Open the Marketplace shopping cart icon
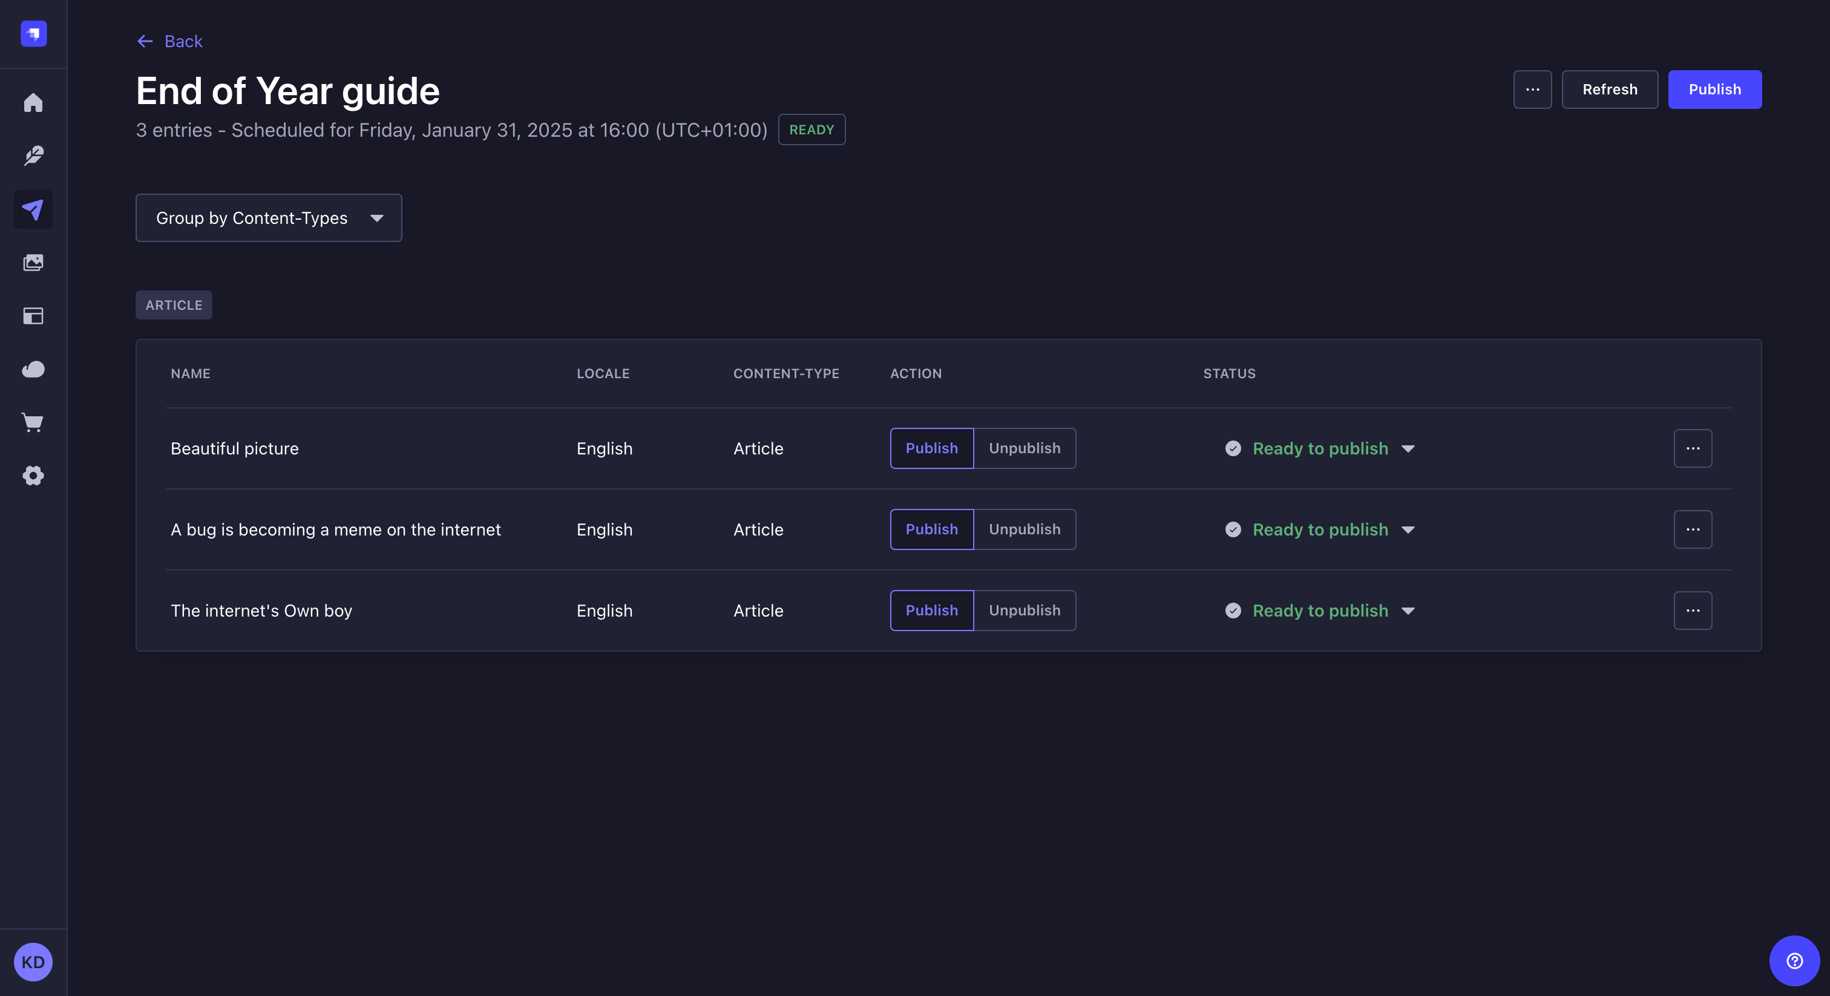This screenshot has width=1830, height=996. tap(33, 423)
